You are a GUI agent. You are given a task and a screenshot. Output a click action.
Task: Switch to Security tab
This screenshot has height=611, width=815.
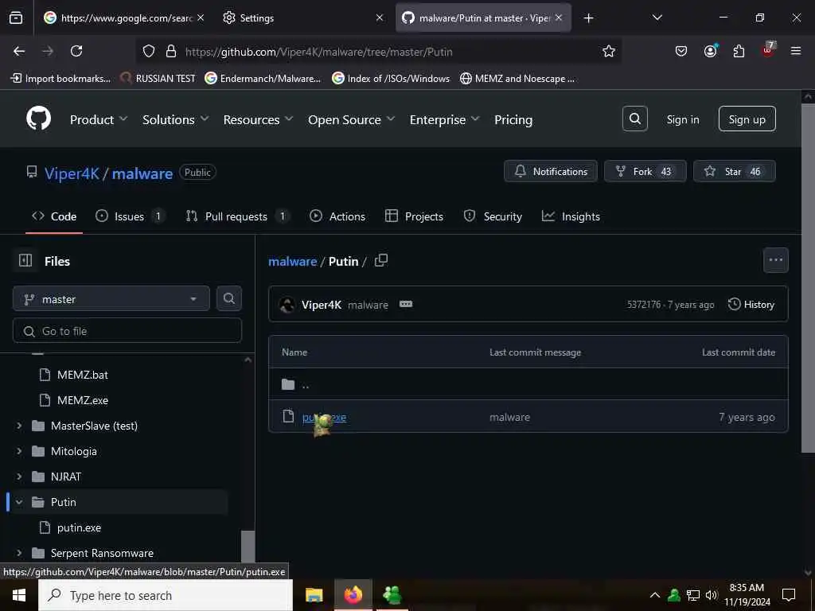493,216
